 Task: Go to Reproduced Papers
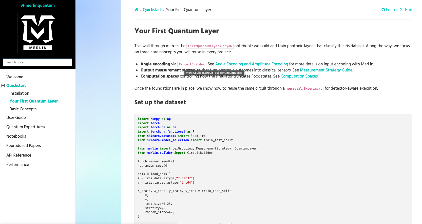click(24, 145)
